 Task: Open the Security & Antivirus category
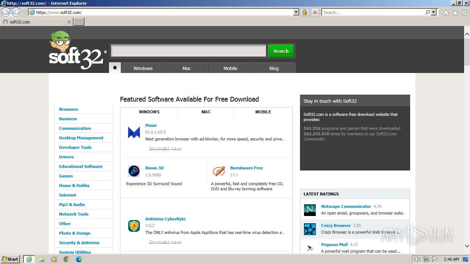[x=79, y=243]
